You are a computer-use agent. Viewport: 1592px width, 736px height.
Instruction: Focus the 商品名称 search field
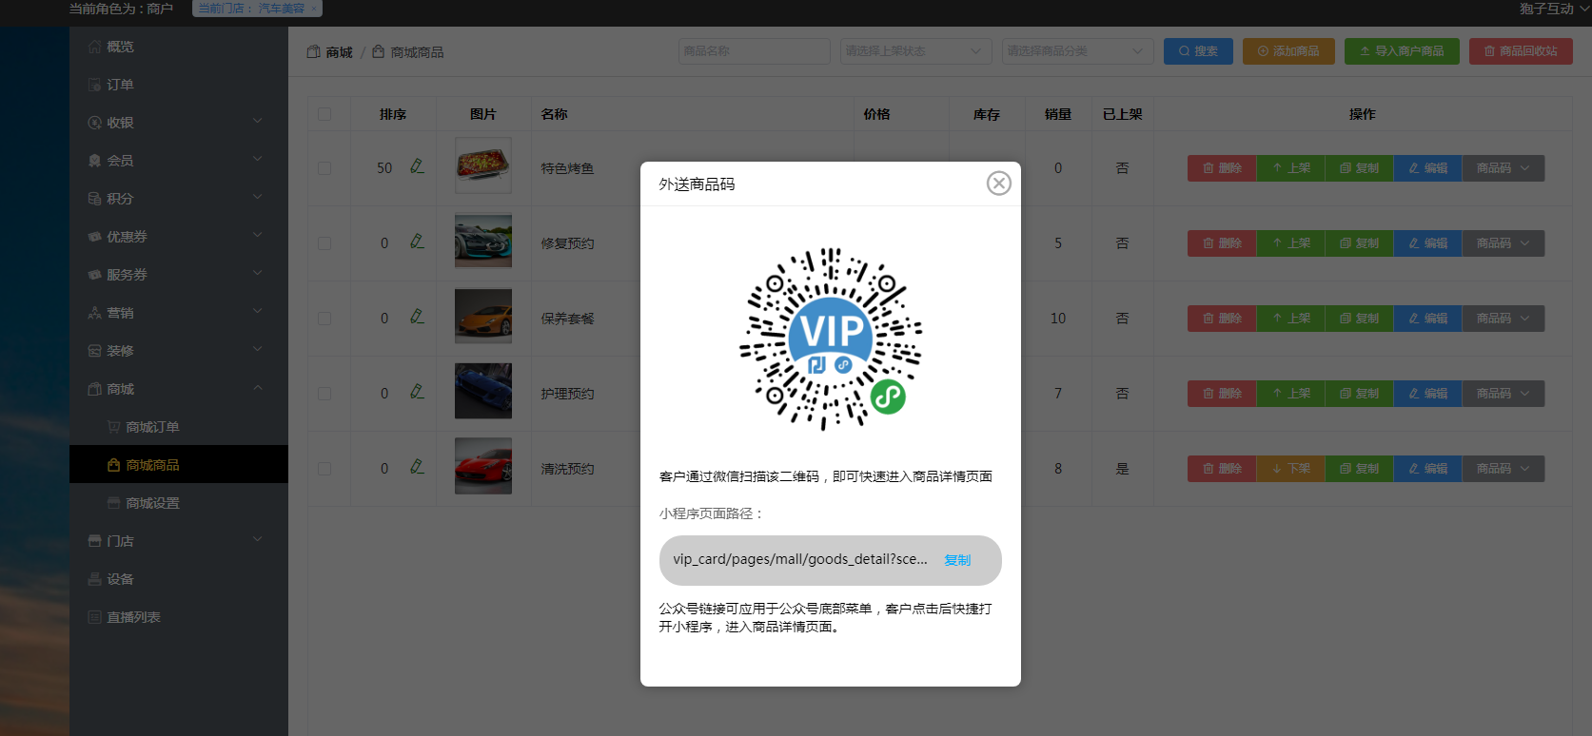755,51
